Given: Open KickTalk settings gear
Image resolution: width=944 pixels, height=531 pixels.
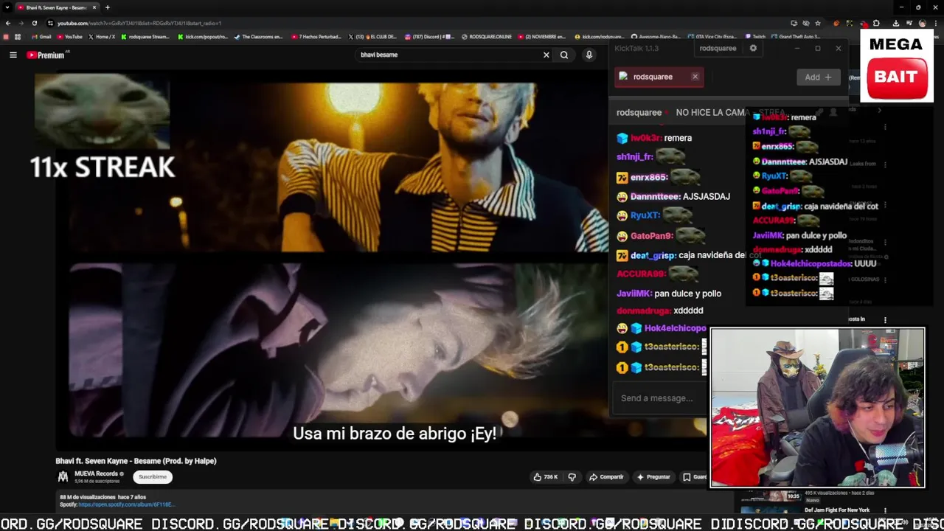Looking at the screenshot, I should [x=753, y=48].
